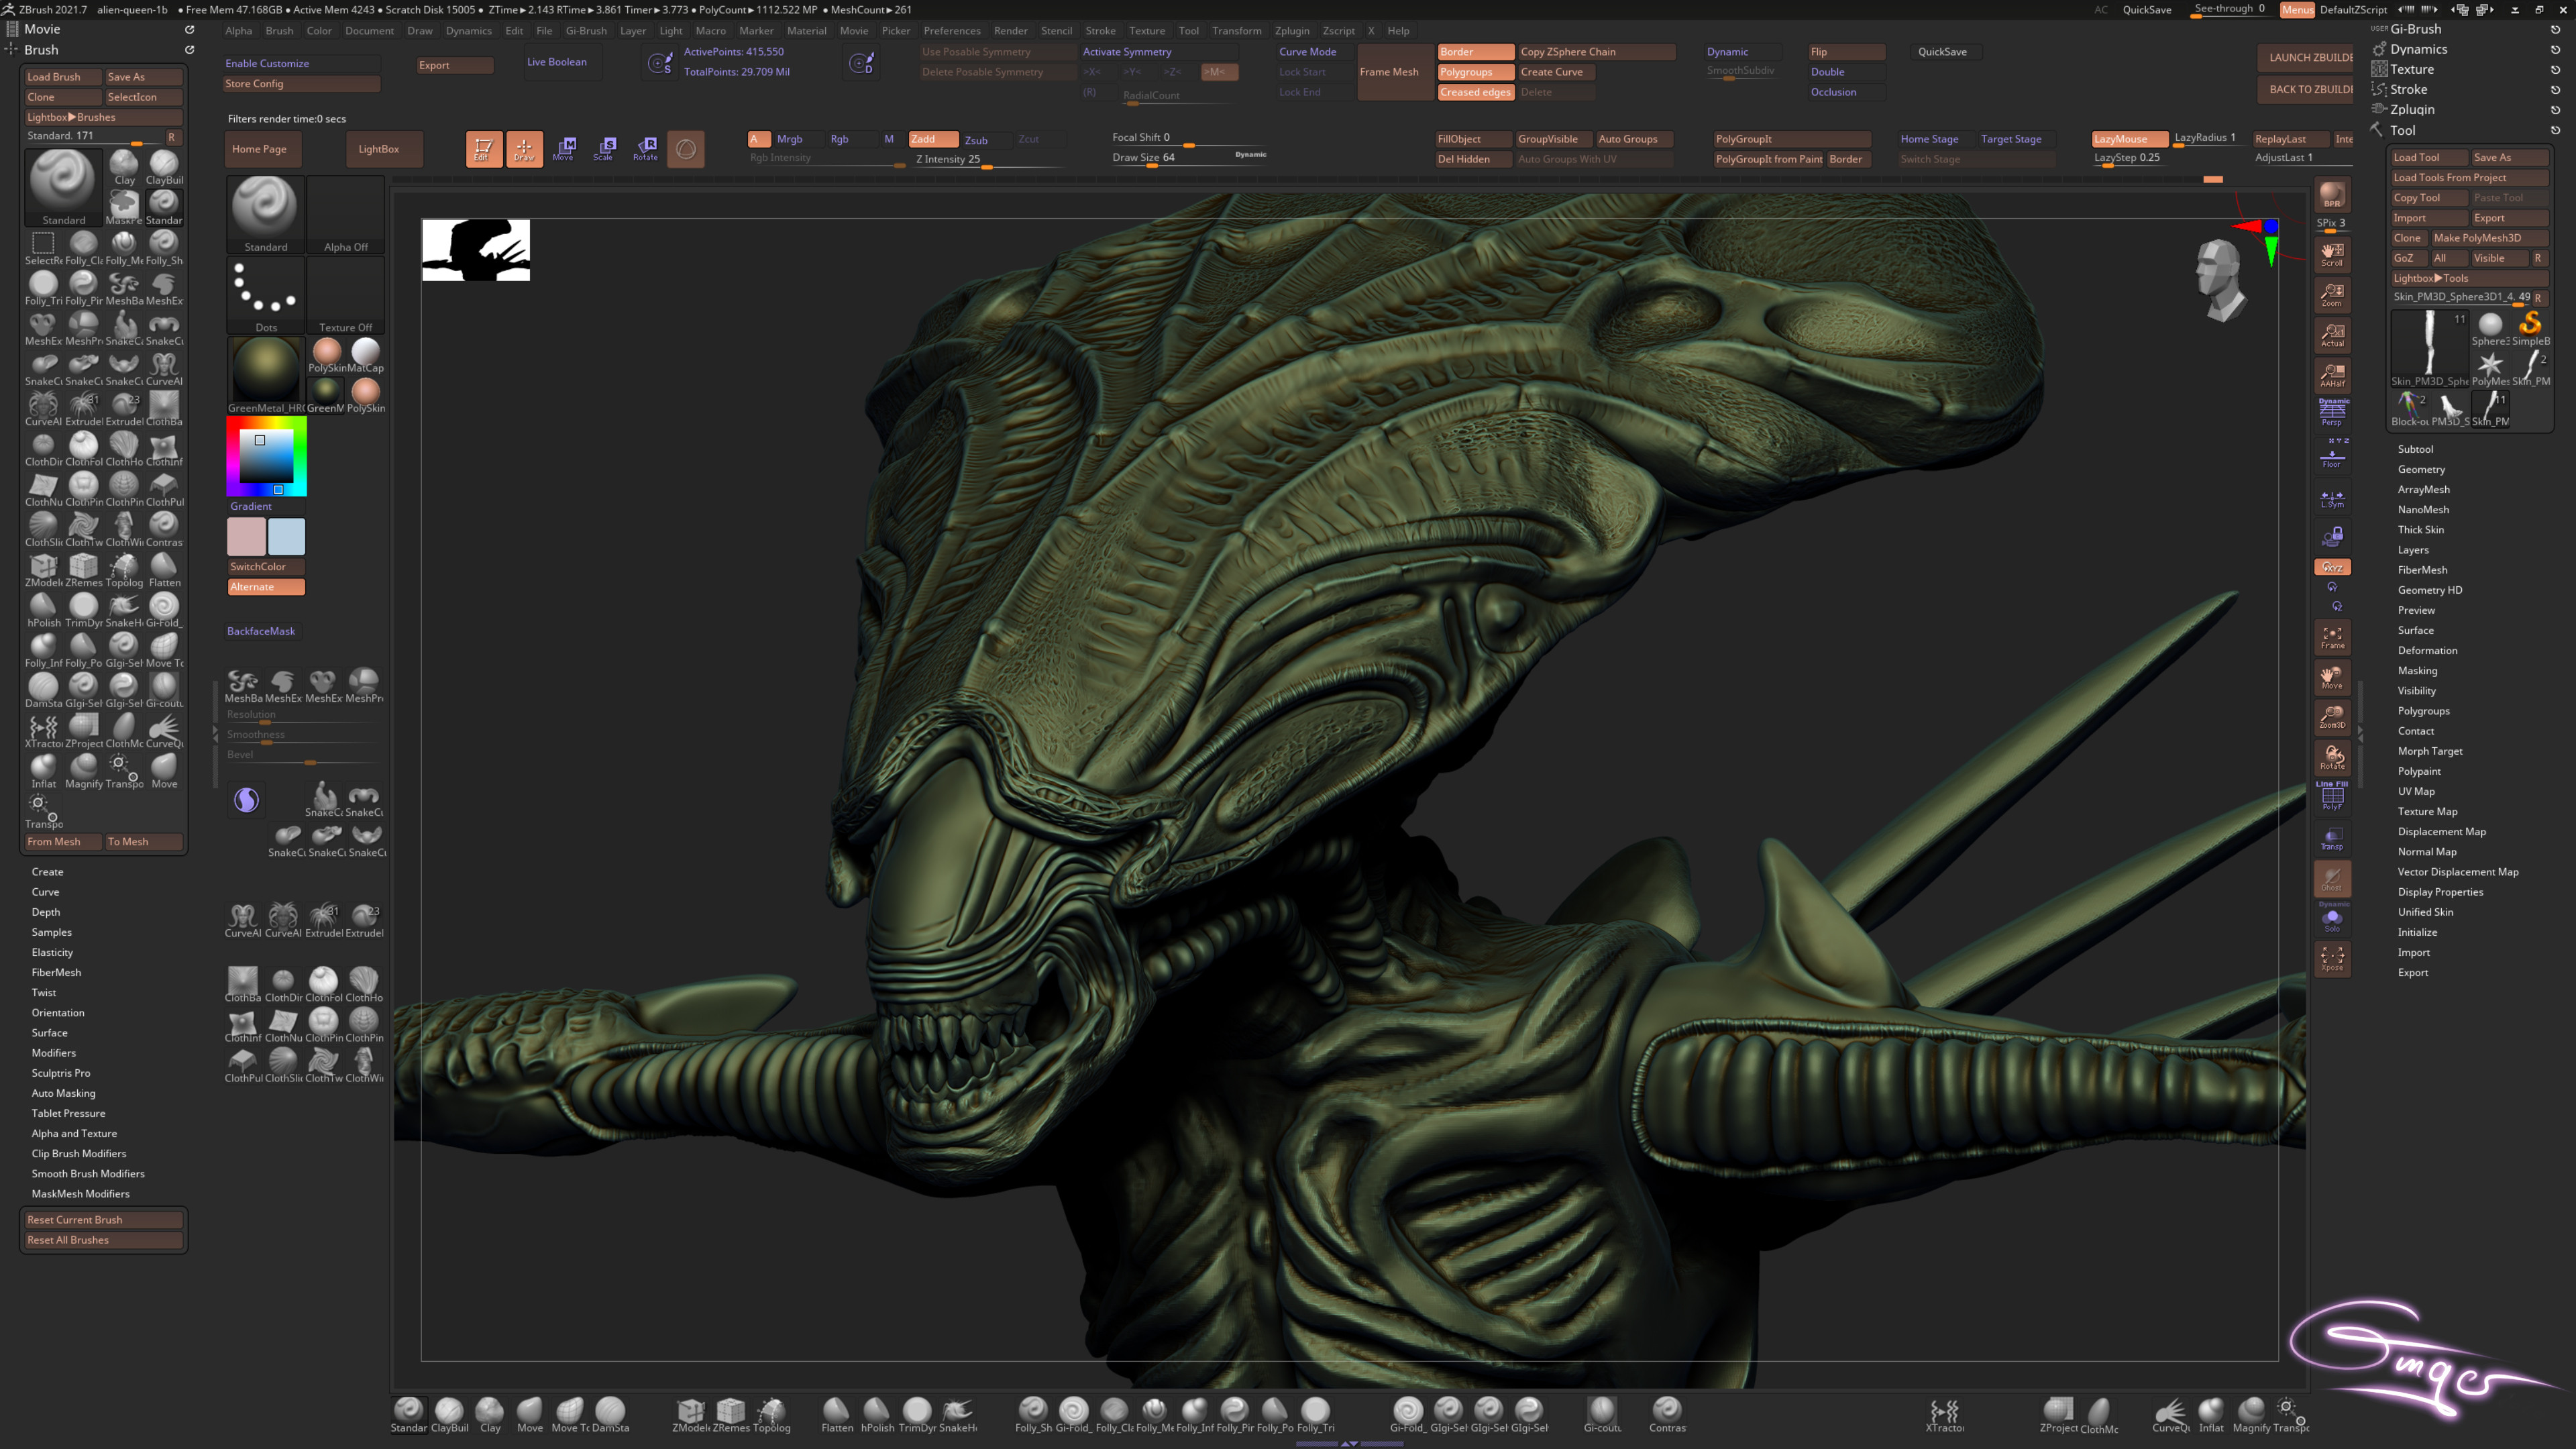This screenshot has width=2576, height=1449.
Task: Expand the Auto Masking brush section
Action: point(63,1093)
